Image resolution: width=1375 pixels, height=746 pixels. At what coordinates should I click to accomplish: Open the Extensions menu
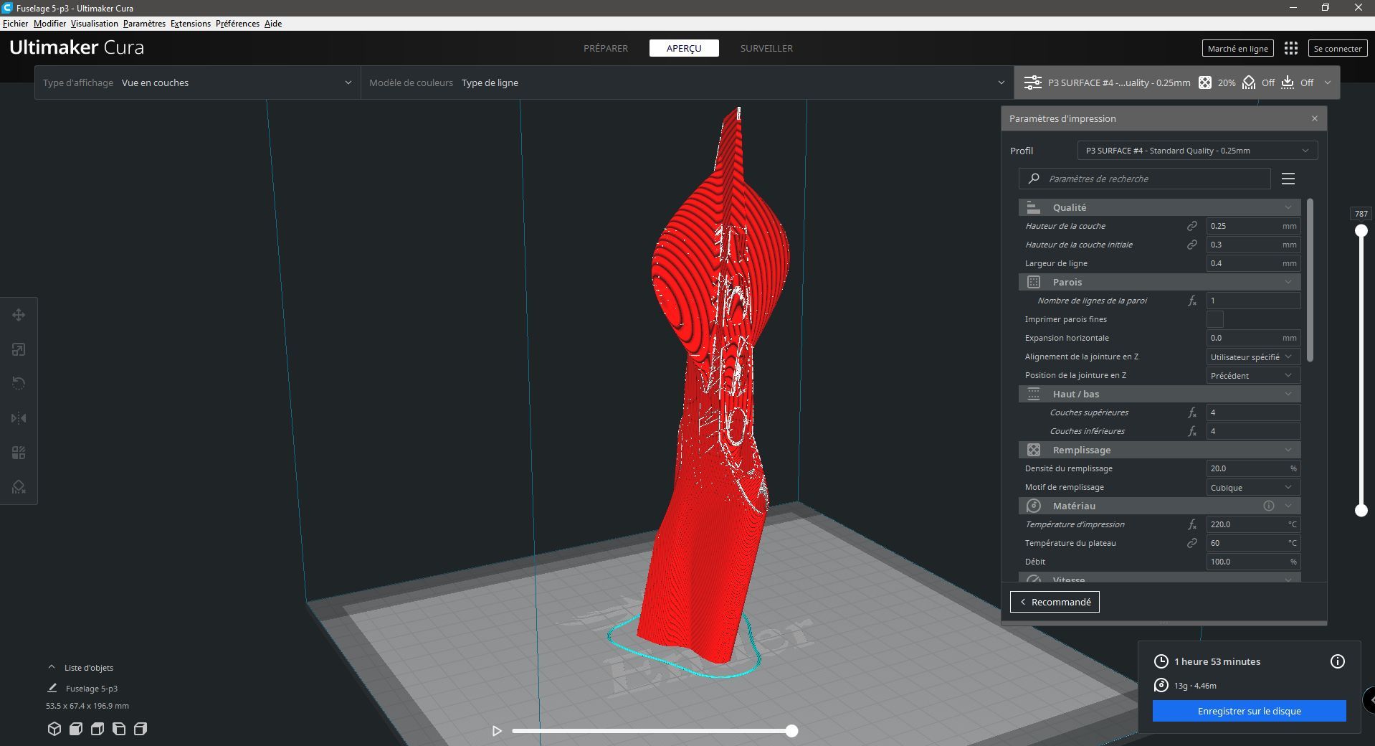pyautogui.click(x=191, y=24)
